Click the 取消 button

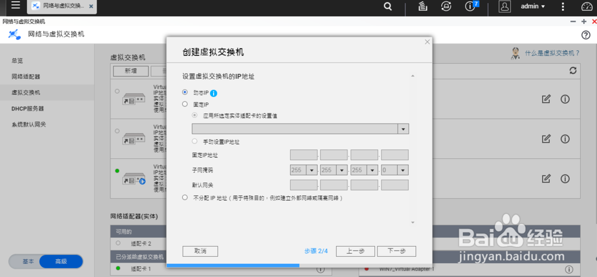200,251
